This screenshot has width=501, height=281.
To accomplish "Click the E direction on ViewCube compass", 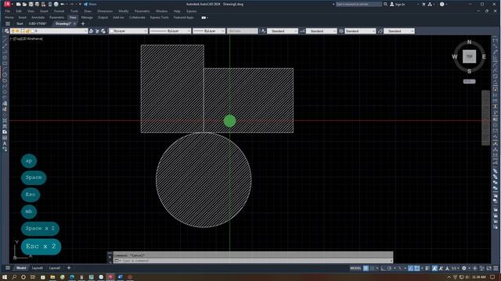I will click(484, 56).
